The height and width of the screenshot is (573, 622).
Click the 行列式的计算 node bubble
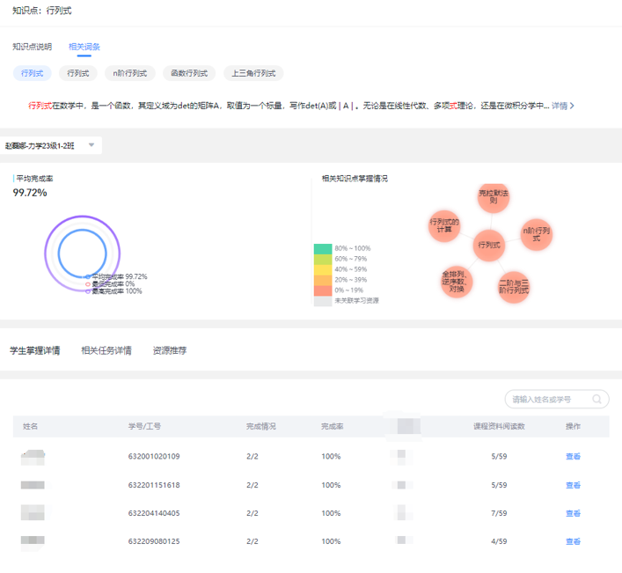444,226
